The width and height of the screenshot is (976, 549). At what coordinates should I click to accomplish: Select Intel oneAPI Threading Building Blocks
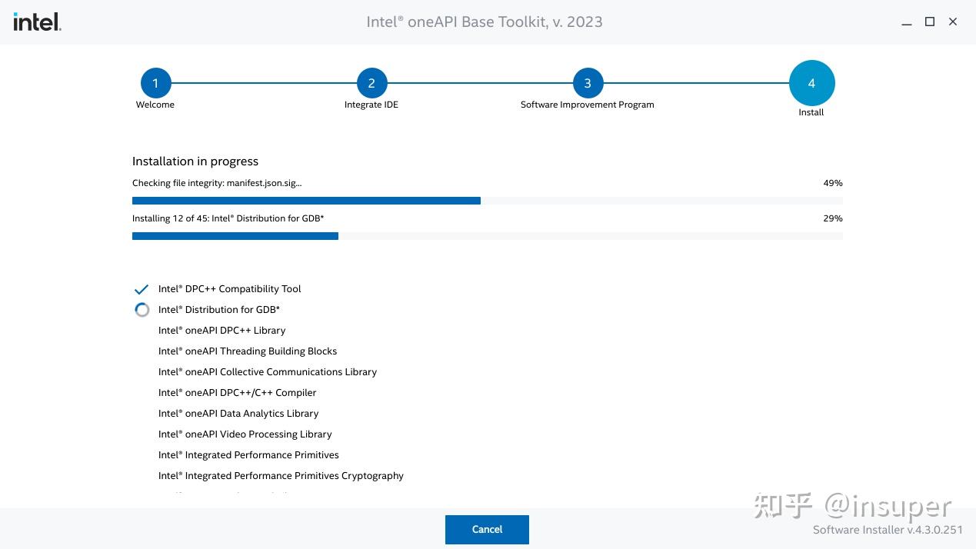248,351
